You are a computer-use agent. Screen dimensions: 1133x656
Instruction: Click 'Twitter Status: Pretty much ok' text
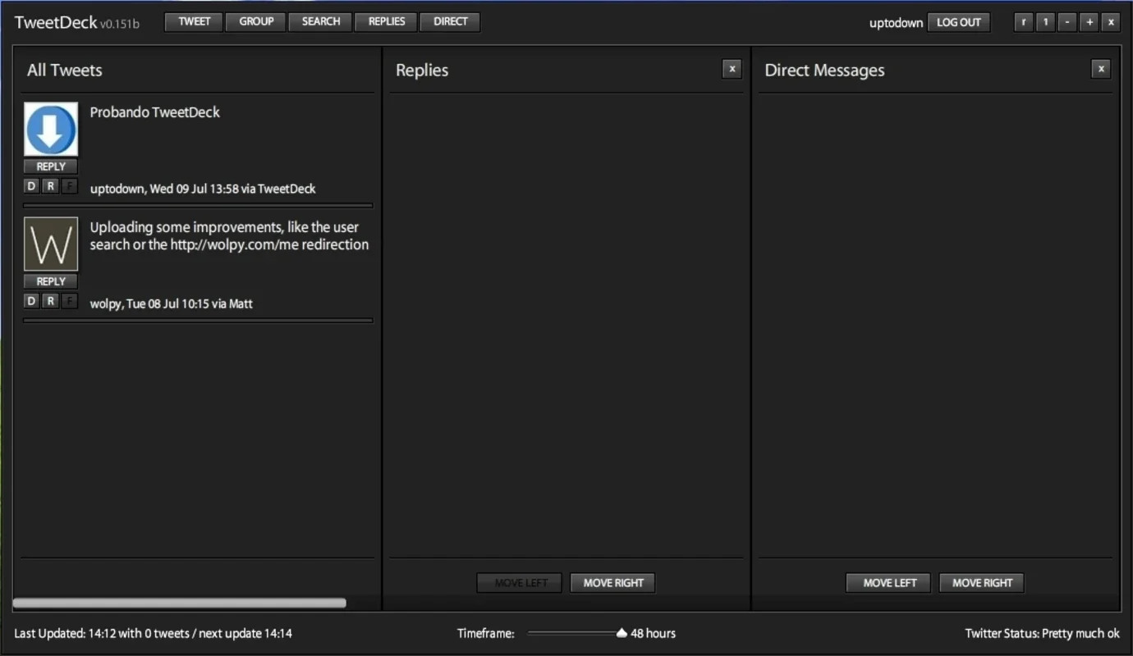click(x=1043, y=633)
